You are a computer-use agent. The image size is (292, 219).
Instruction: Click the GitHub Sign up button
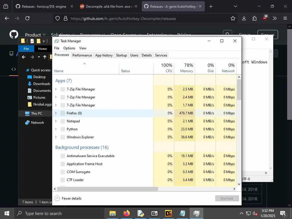pyautogui.click(x=267, y=35)
